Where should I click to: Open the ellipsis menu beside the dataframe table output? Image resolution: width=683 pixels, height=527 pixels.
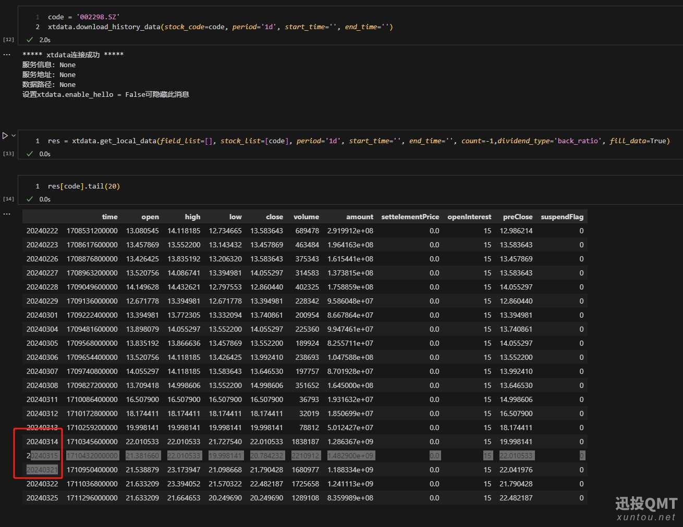[x=7, y=214]
